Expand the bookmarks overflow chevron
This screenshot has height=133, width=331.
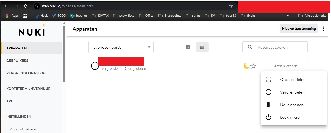coord(288,16)
